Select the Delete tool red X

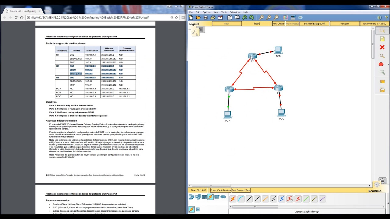(x=382, y=47)
